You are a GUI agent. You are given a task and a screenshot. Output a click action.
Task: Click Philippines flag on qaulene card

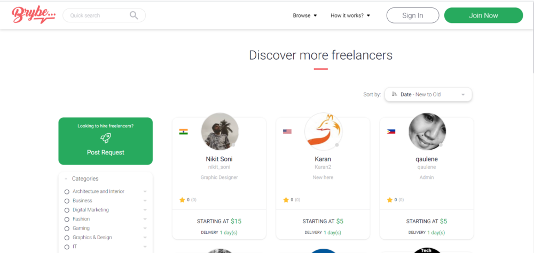point(391,132)
